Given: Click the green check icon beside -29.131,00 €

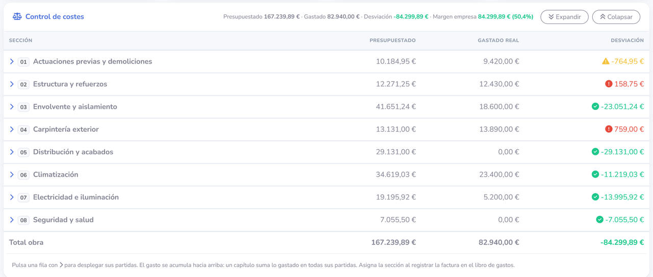Looking at the screenshot, I should (595, 152).
